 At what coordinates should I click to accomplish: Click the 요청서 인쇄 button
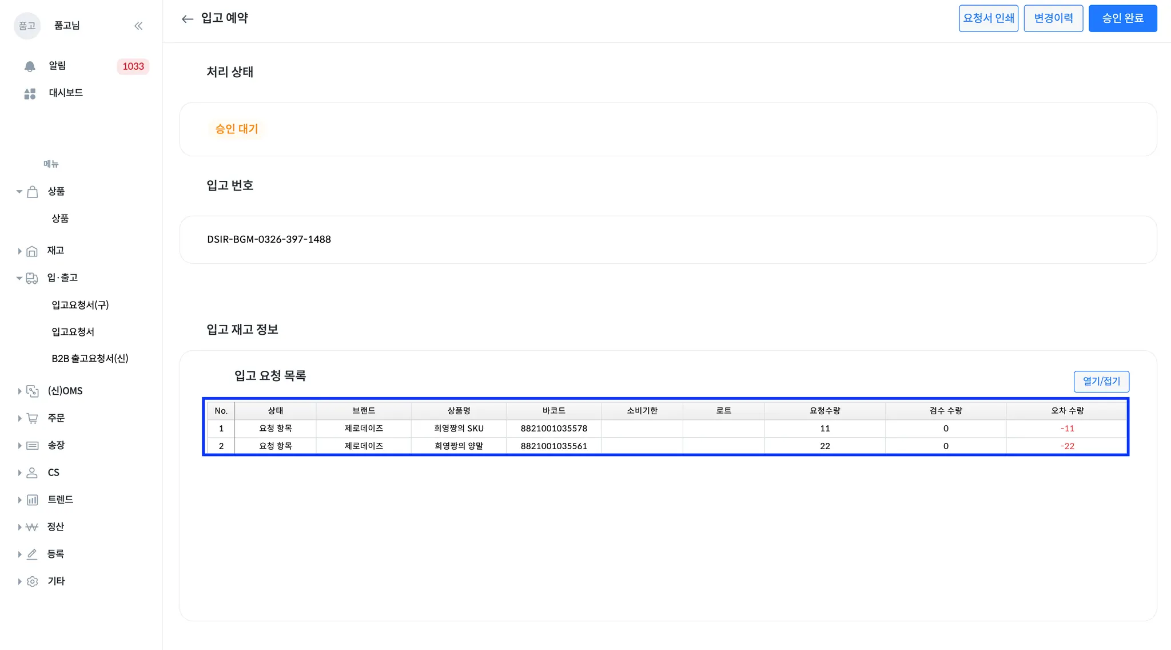[988, 18]
